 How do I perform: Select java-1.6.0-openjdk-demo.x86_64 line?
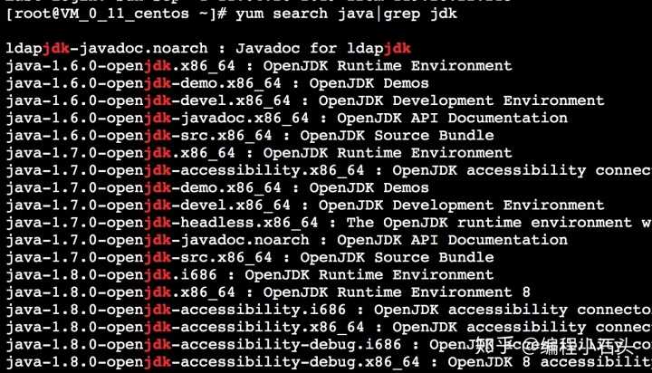point(217,83)
